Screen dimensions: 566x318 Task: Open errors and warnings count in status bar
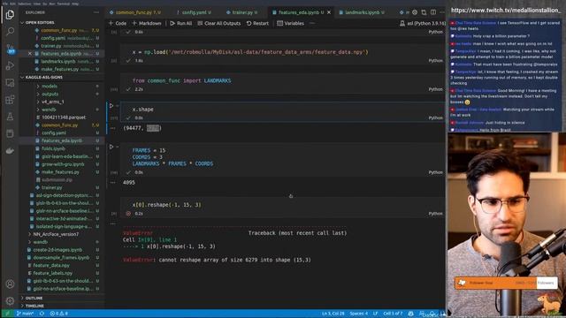pyautogui.click(x=59, y=314)
